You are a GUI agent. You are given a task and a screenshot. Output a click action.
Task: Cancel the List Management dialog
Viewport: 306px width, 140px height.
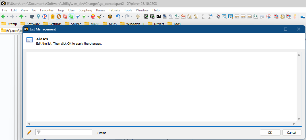pos(291,133)
